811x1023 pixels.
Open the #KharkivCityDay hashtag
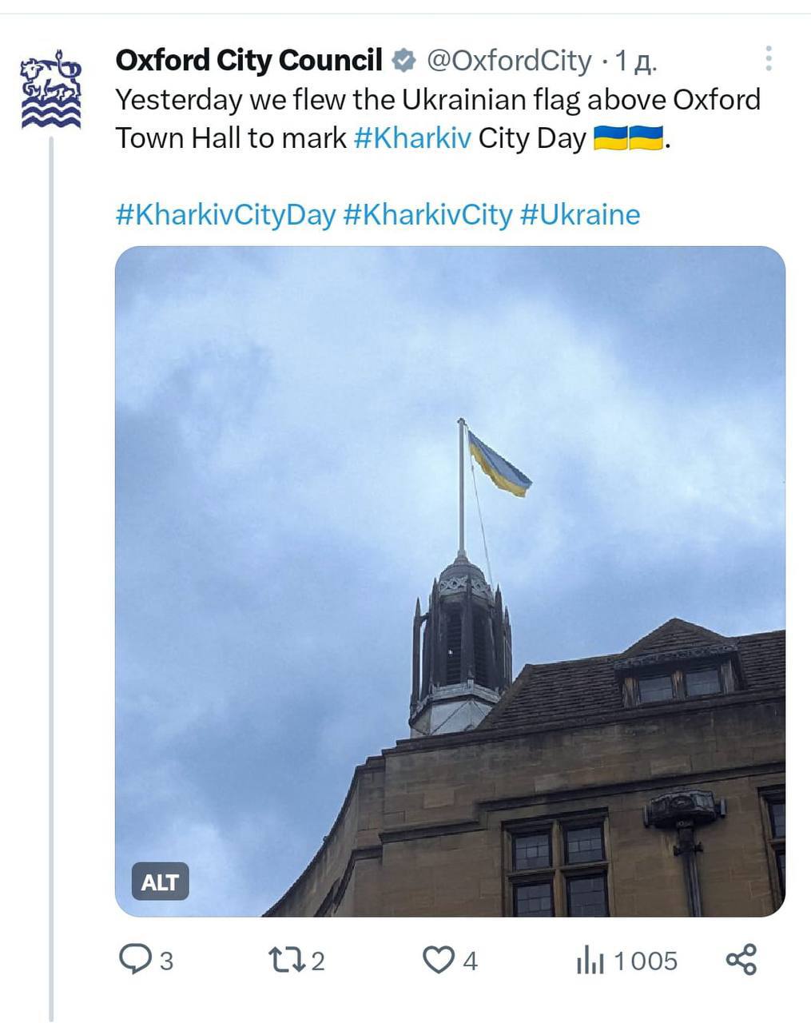pos(225,215)
